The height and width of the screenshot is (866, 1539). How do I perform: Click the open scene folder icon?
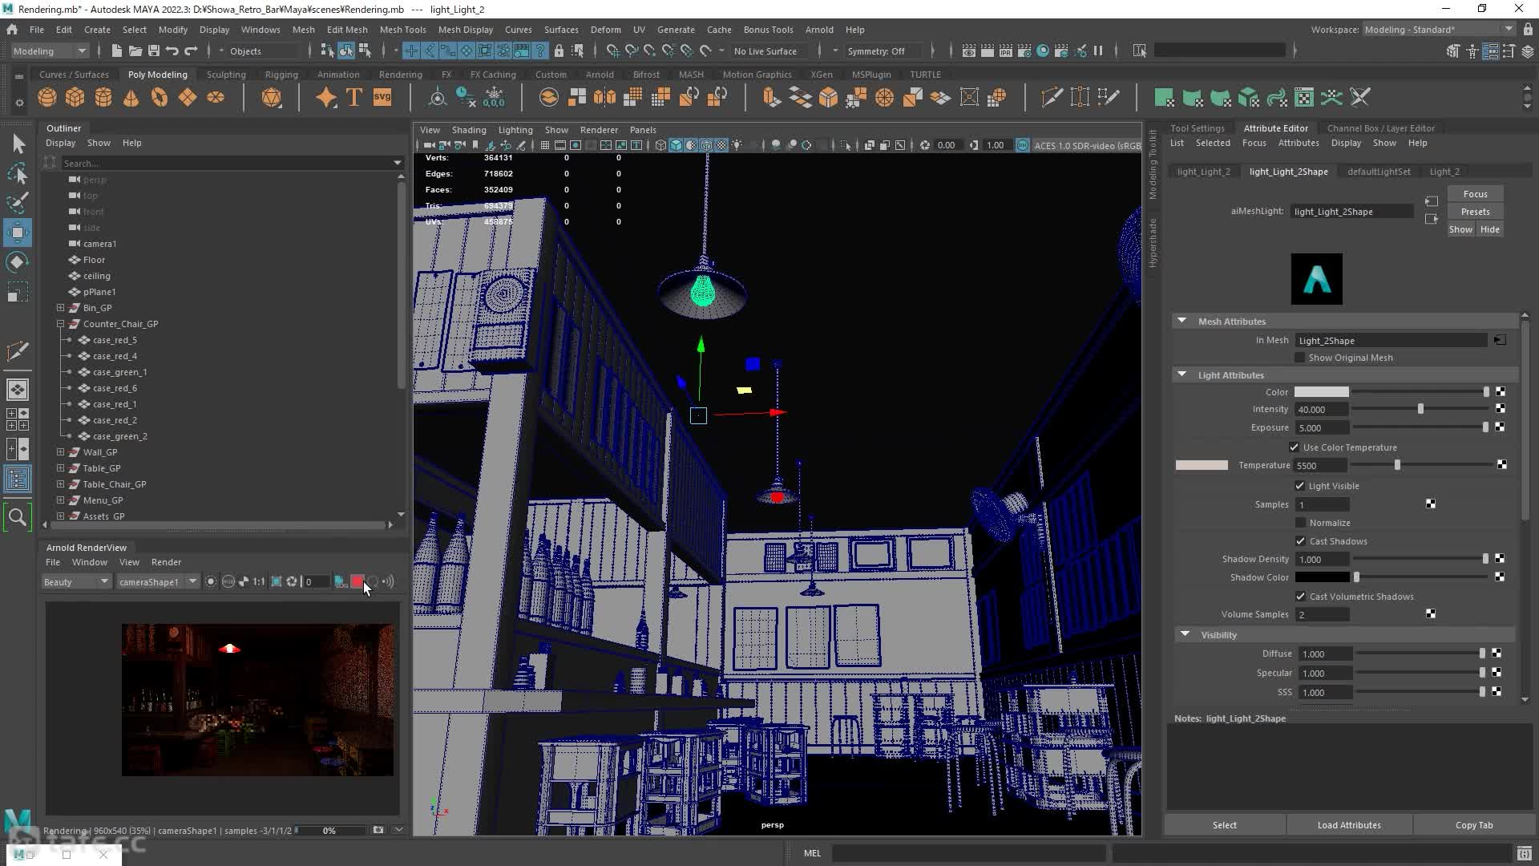[x=135, y=51]
